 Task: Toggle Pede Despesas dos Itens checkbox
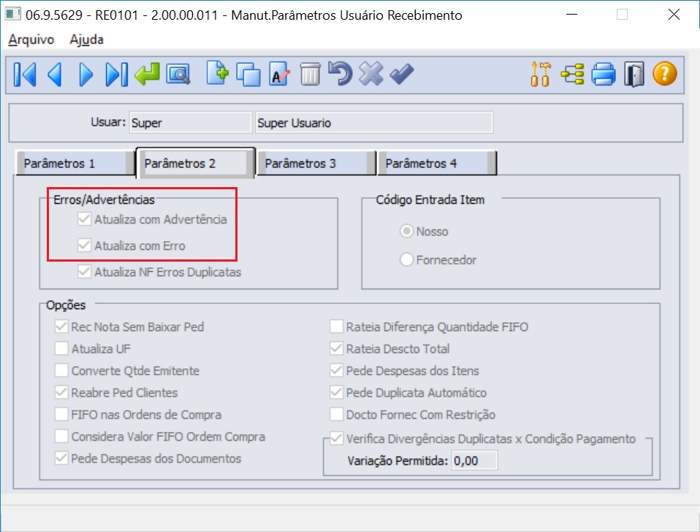(x=336, y=370)
